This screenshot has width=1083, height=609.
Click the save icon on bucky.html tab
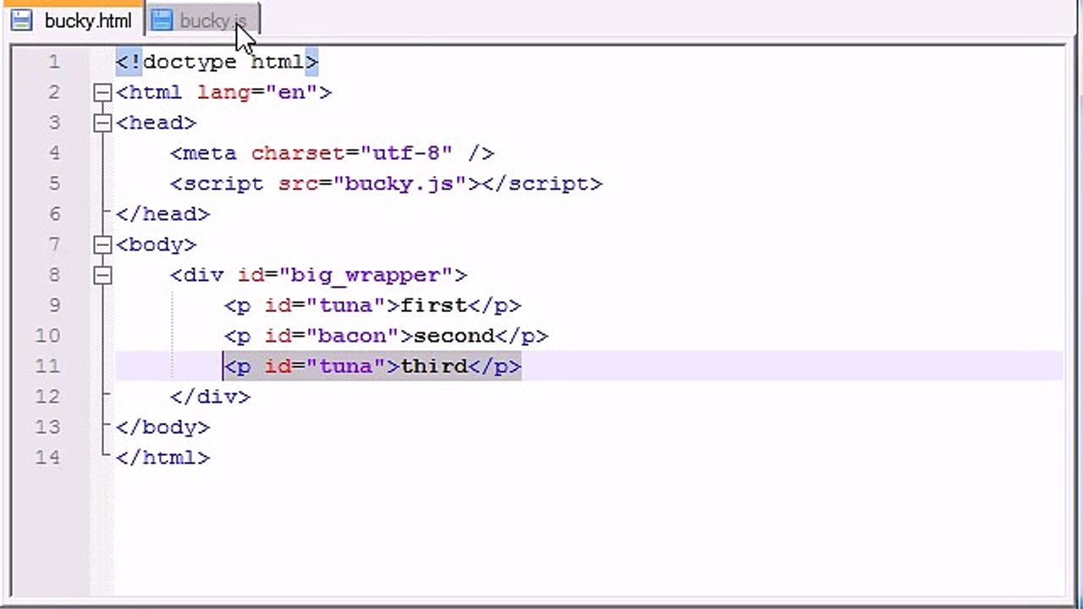pos(22,20)
